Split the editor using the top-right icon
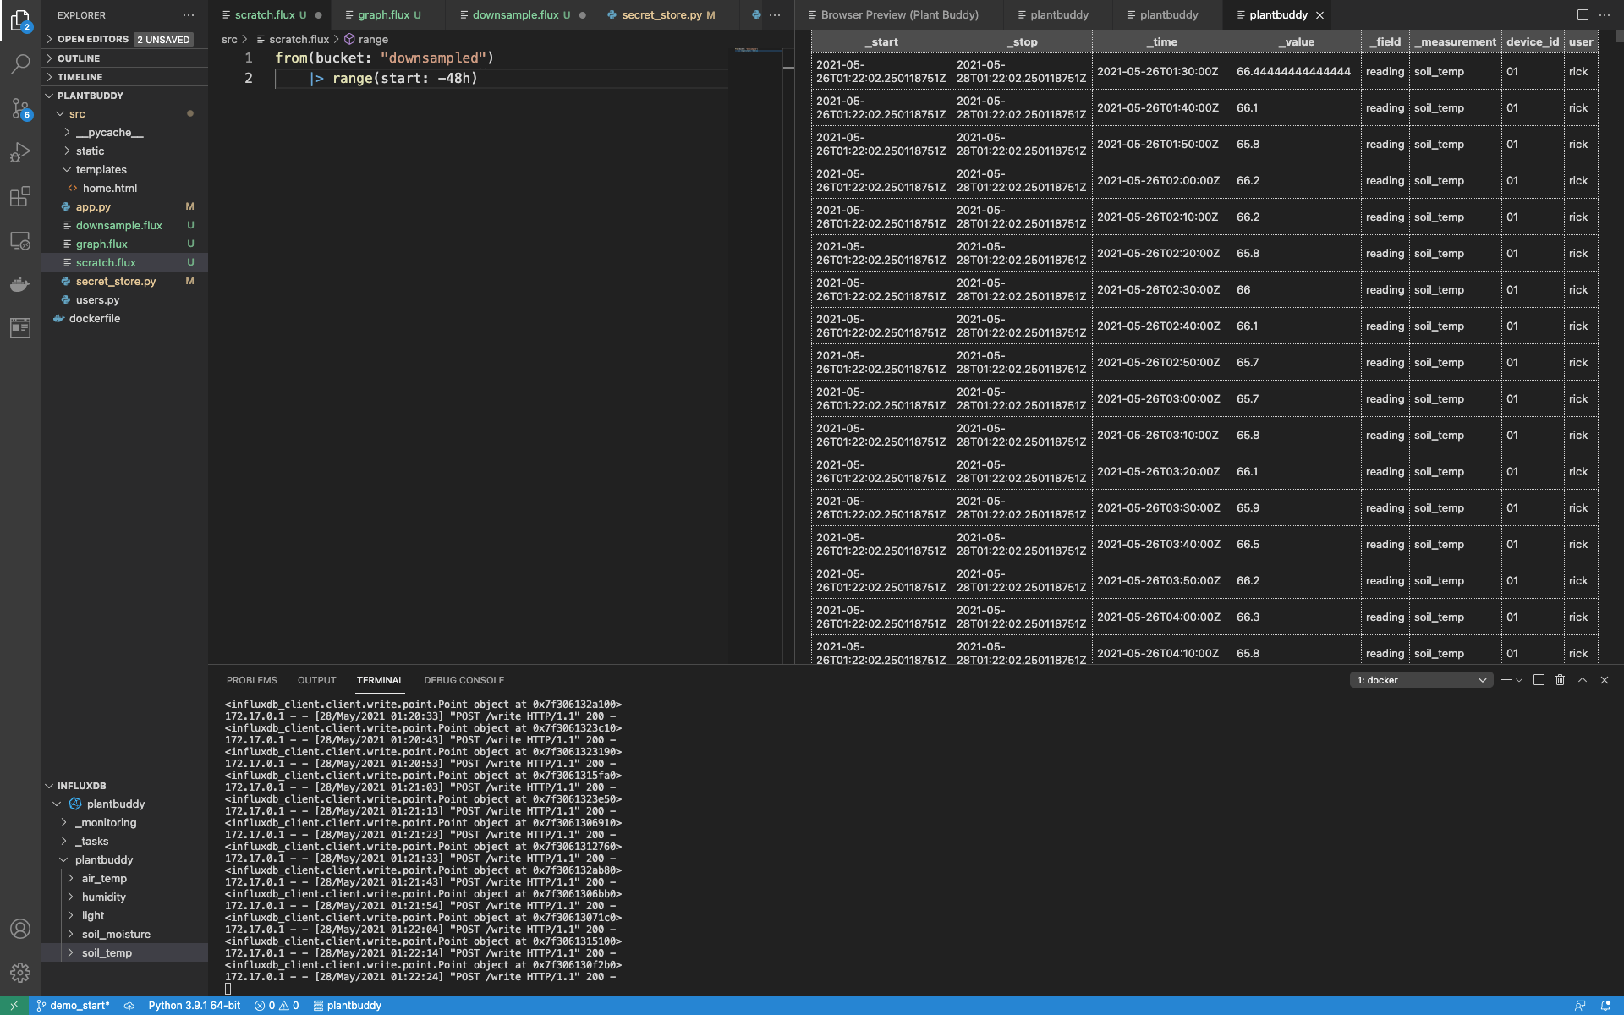The height and width of the screenshot is (1015, 1624). click(x=1583, y=14)
